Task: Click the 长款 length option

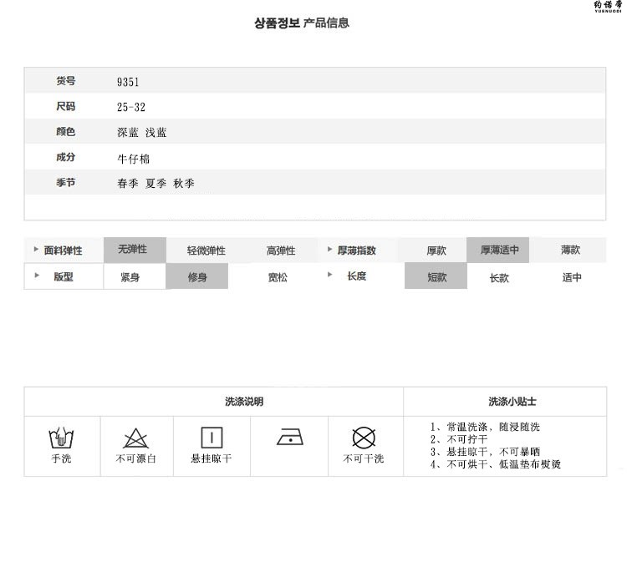Action: (x=499, y=277)
